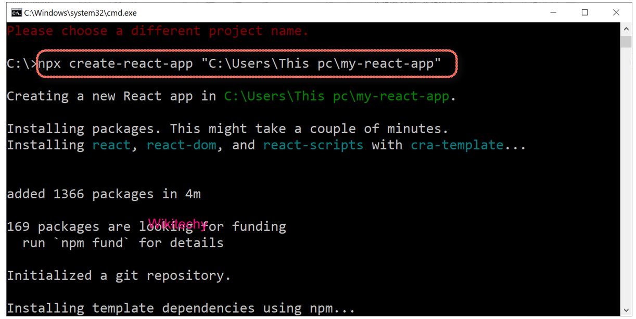Click the 'Installing template dependencies using npm' line
The image size is (636, 319).
tap(181, 308)
